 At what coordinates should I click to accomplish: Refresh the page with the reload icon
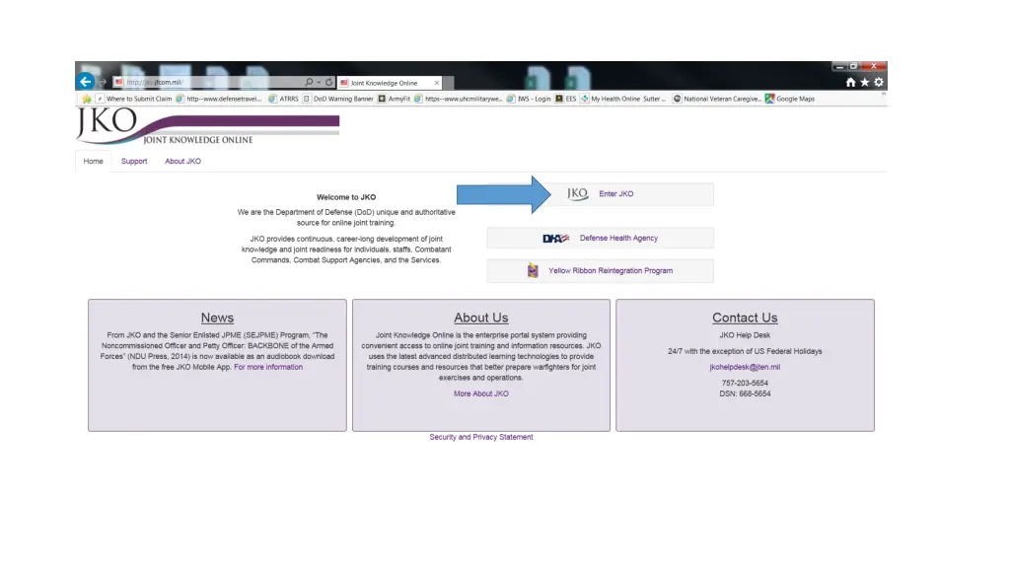point(329,83)
